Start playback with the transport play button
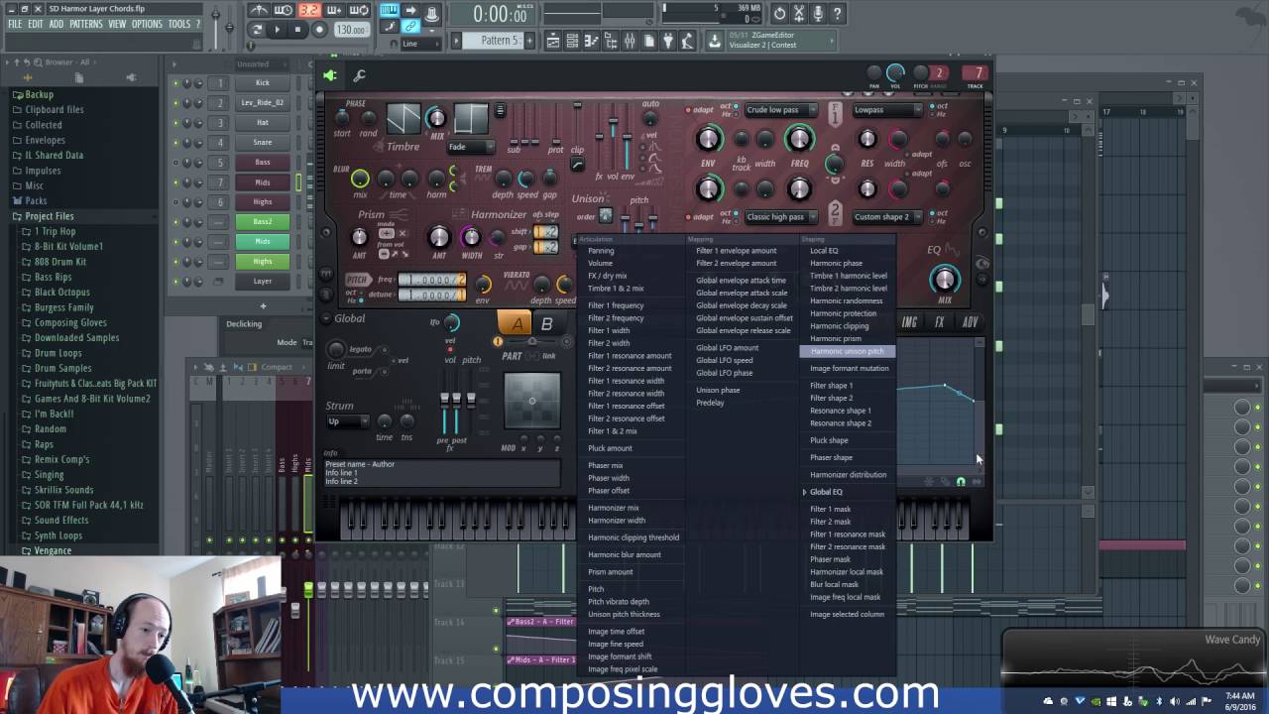The image size is (1269, 714). pos(278,30)
